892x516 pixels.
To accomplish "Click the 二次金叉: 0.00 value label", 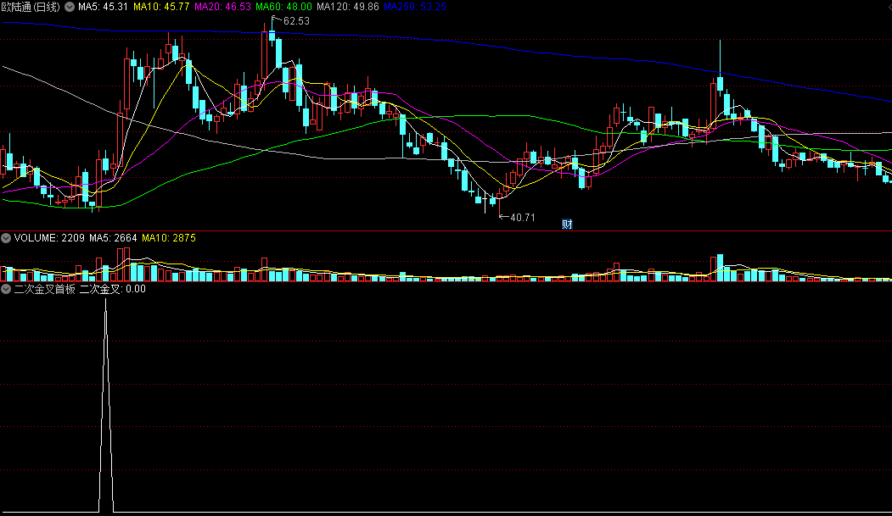I will (113, 289).
